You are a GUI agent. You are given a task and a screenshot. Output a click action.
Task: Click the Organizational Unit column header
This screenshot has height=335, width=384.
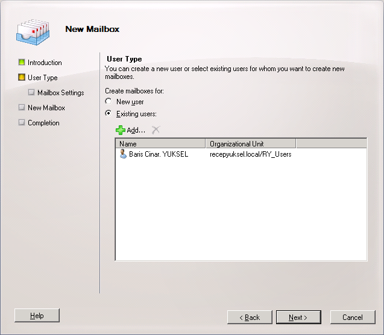point(251,143)
